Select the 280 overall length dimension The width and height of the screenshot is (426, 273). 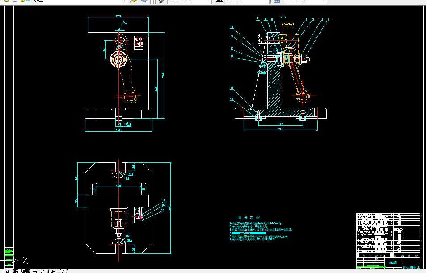(x=169, y=208)
